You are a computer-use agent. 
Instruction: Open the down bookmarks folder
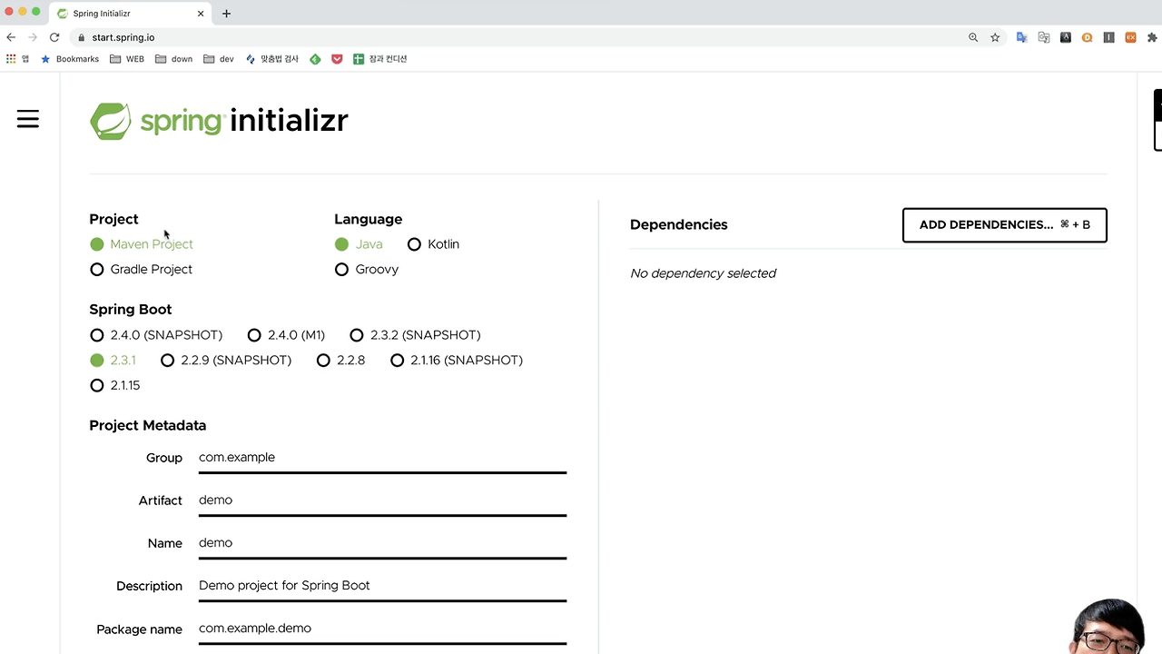(173, 59)
